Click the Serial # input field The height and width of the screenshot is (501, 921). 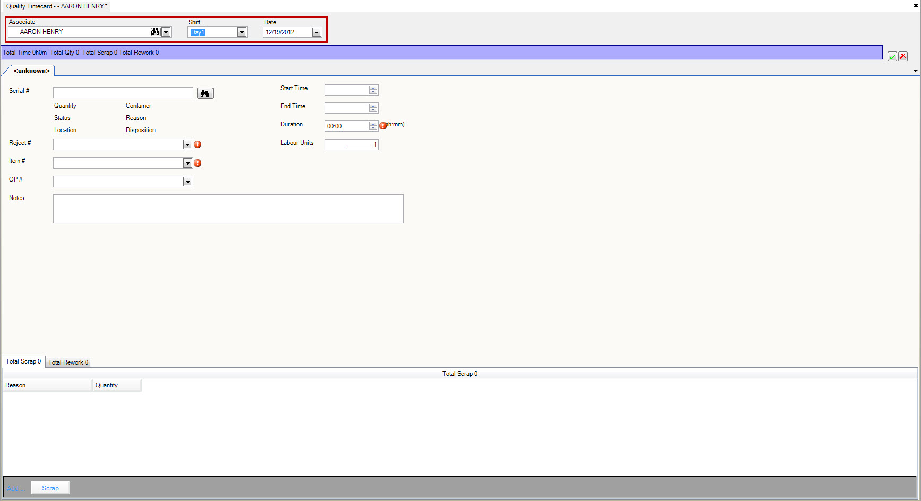coord(123,93)
